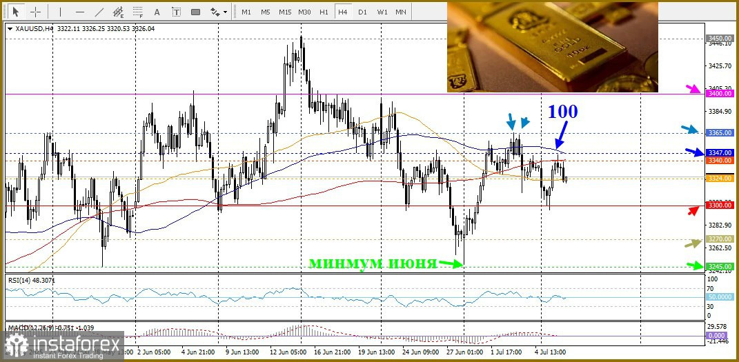The height and width of the screenshot is (362, 739).
Task: Click the '27 Jun 01:00' time axis label
Action: click(464, 352)
